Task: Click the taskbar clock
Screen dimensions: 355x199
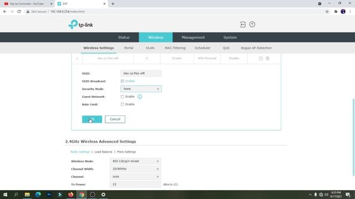Action: click(336, 195)
